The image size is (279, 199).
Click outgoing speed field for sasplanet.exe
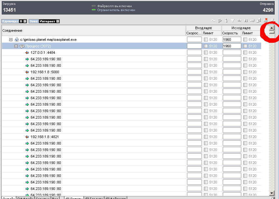pos(232,40)
